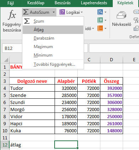Click the use in formula fx icon

click(136, 21)
